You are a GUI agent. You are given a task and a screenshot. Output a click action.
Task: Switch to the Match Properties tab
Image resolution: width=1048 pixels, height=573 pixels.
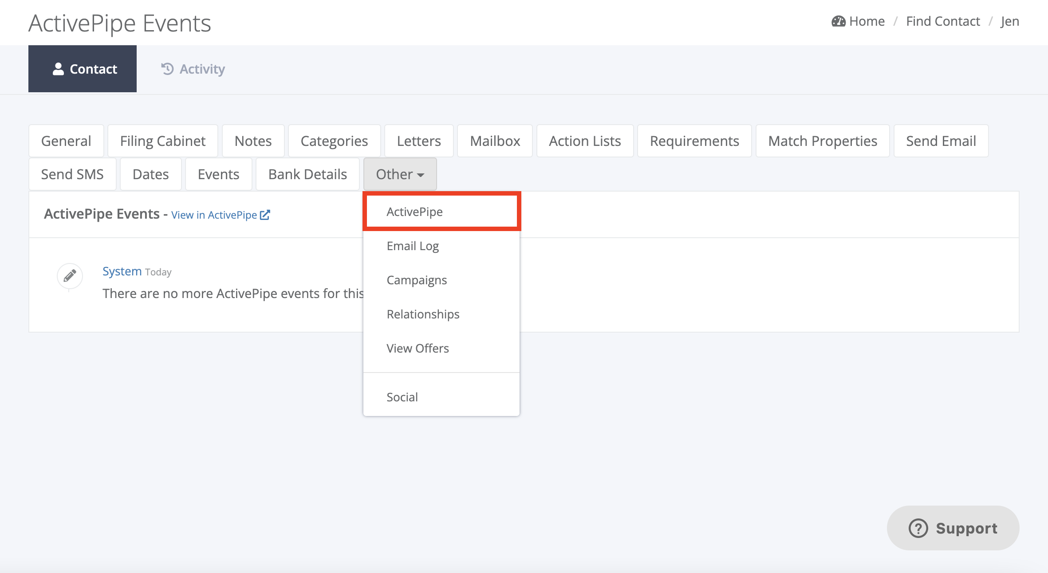pos(823,141)
